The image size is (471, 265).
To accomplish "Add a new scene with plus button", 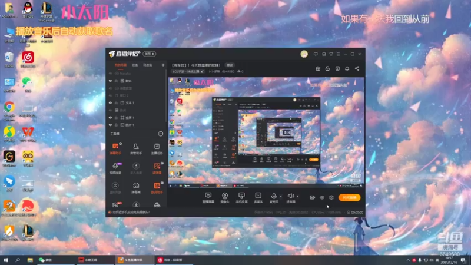I will pos(163,65).
